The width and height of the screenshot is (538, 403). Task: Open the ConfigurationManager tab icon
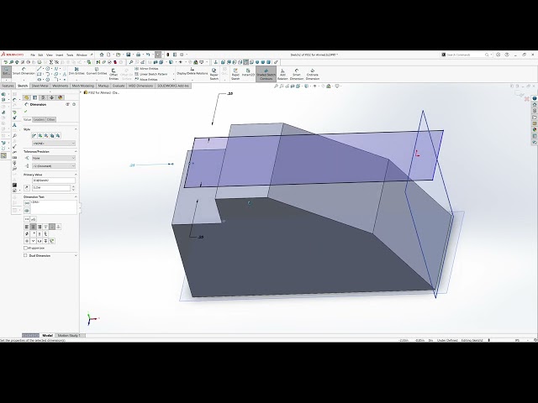tap(43, 97)
